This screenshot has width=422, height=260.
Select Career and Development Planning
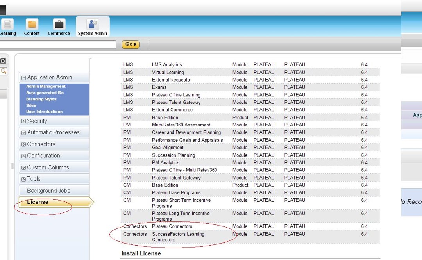click(x=186, y=132)
